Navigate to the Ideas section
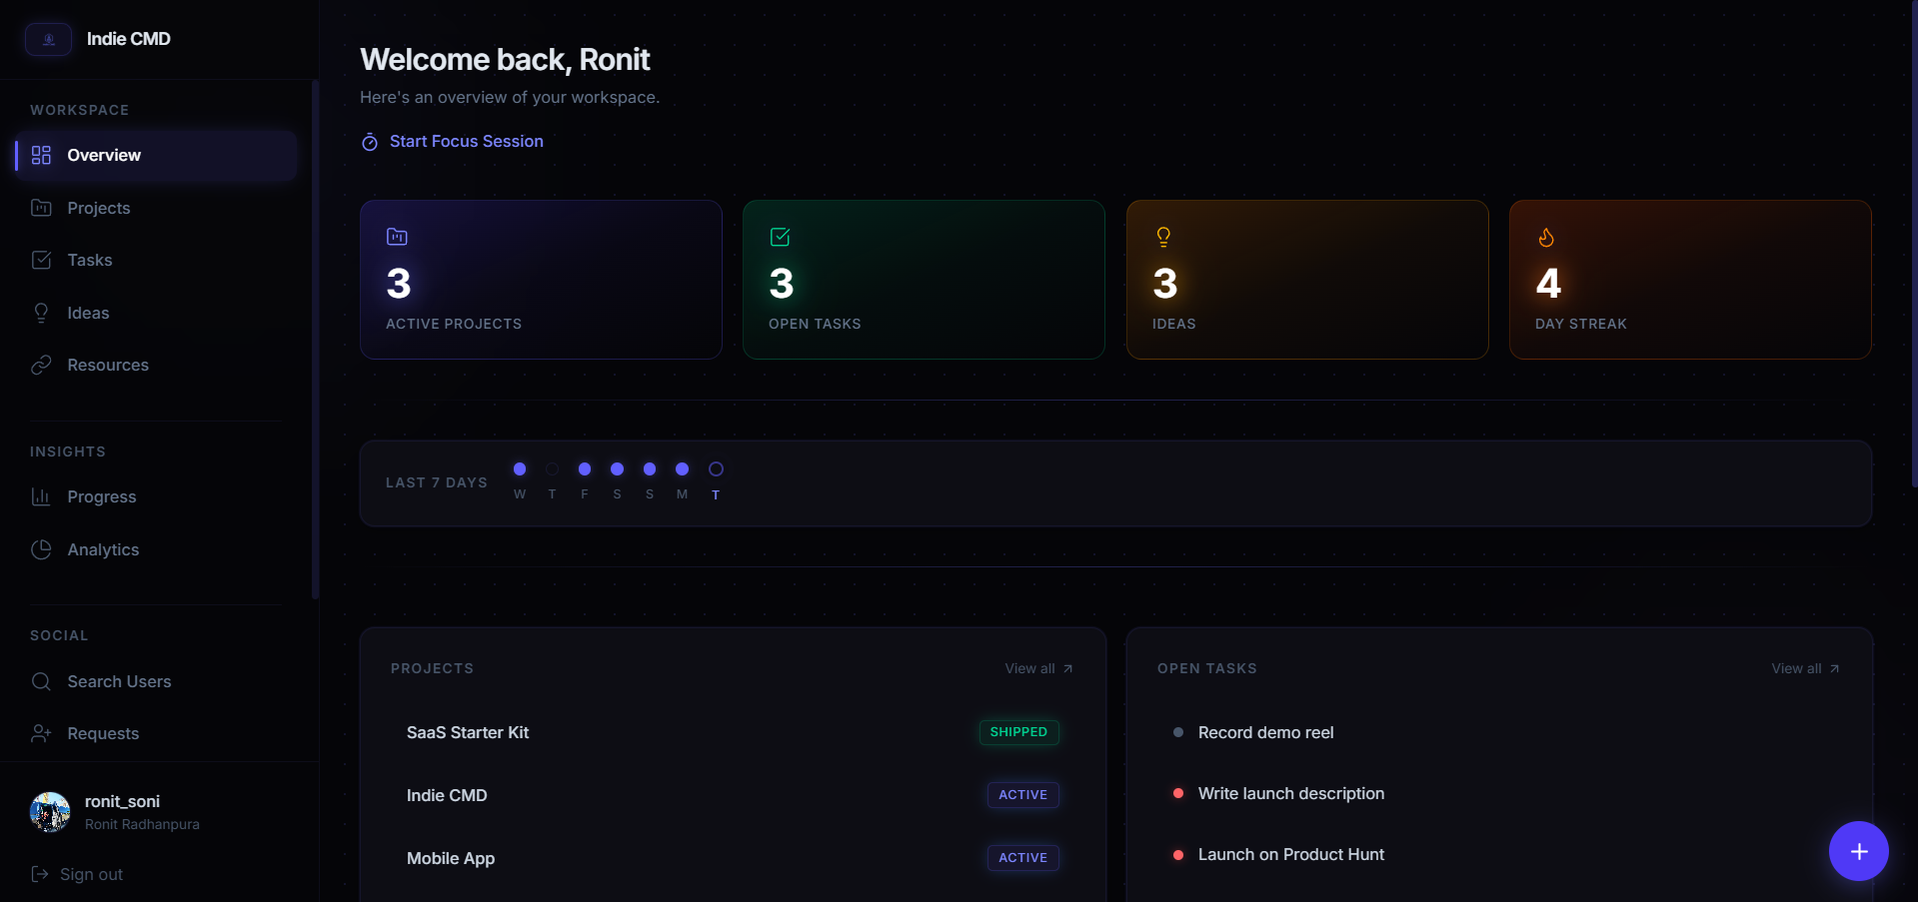This screenshot has width=1918, height=902. tap(156, 313)
